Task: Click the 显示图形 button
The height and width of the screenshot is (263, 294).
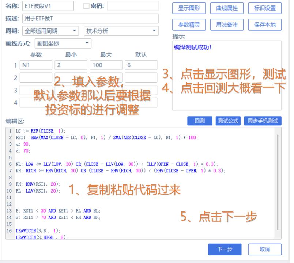Action: pyautogui.click(x=189, y=8)
